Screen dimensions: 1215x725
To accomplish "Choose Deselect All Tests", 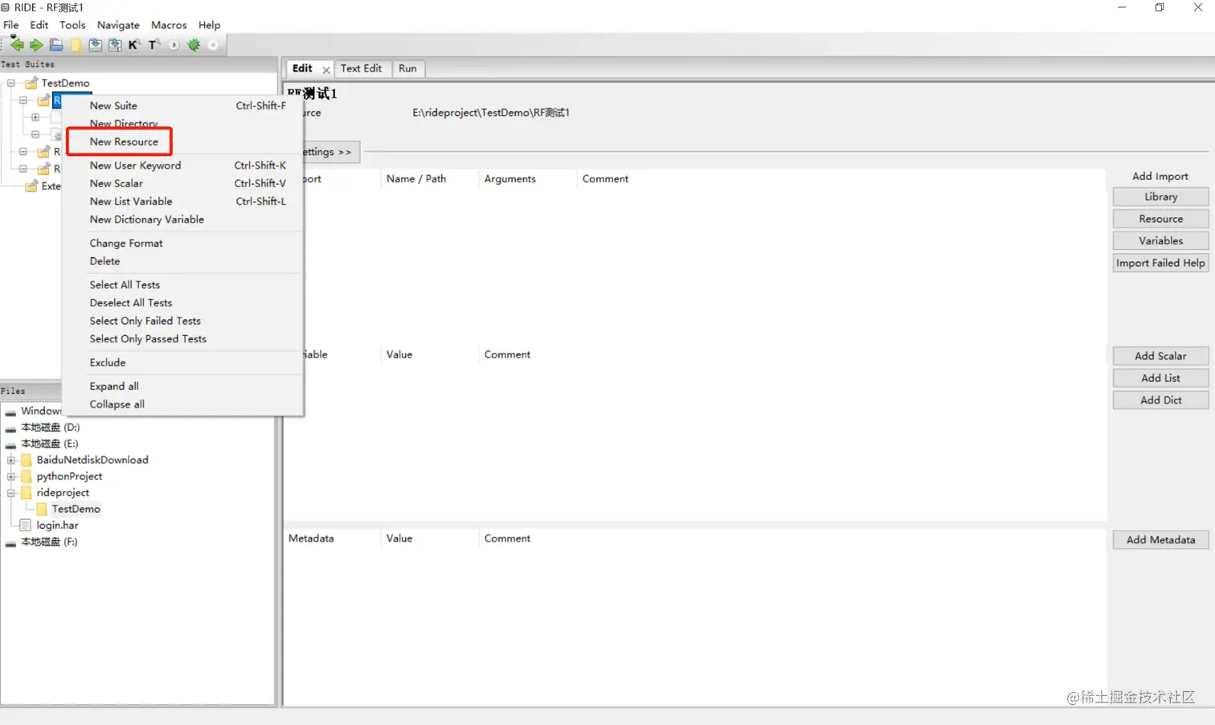I will pyautogui.click(x=183, y=303).
